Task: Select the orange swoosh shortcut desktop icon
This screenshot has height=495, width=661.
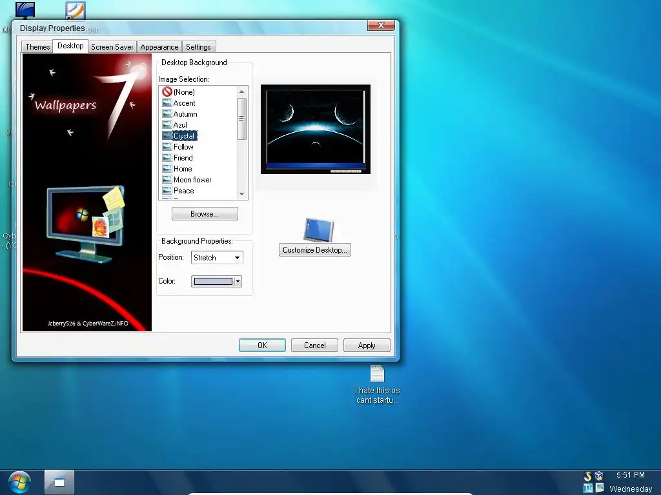Action: [76, 10]
